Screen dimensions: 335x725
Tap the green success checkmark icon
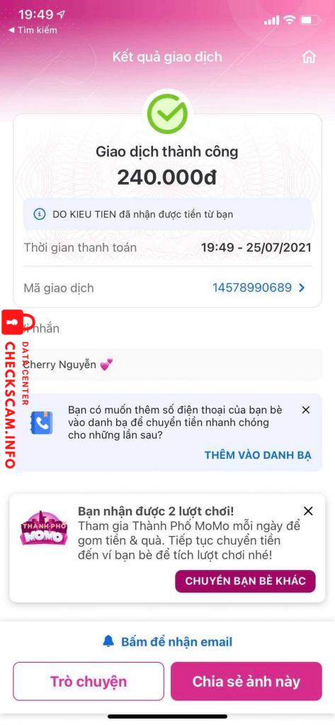coord(167,114)
